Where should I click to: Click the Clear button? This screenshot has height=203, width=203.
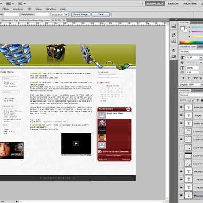pos(101,14)
